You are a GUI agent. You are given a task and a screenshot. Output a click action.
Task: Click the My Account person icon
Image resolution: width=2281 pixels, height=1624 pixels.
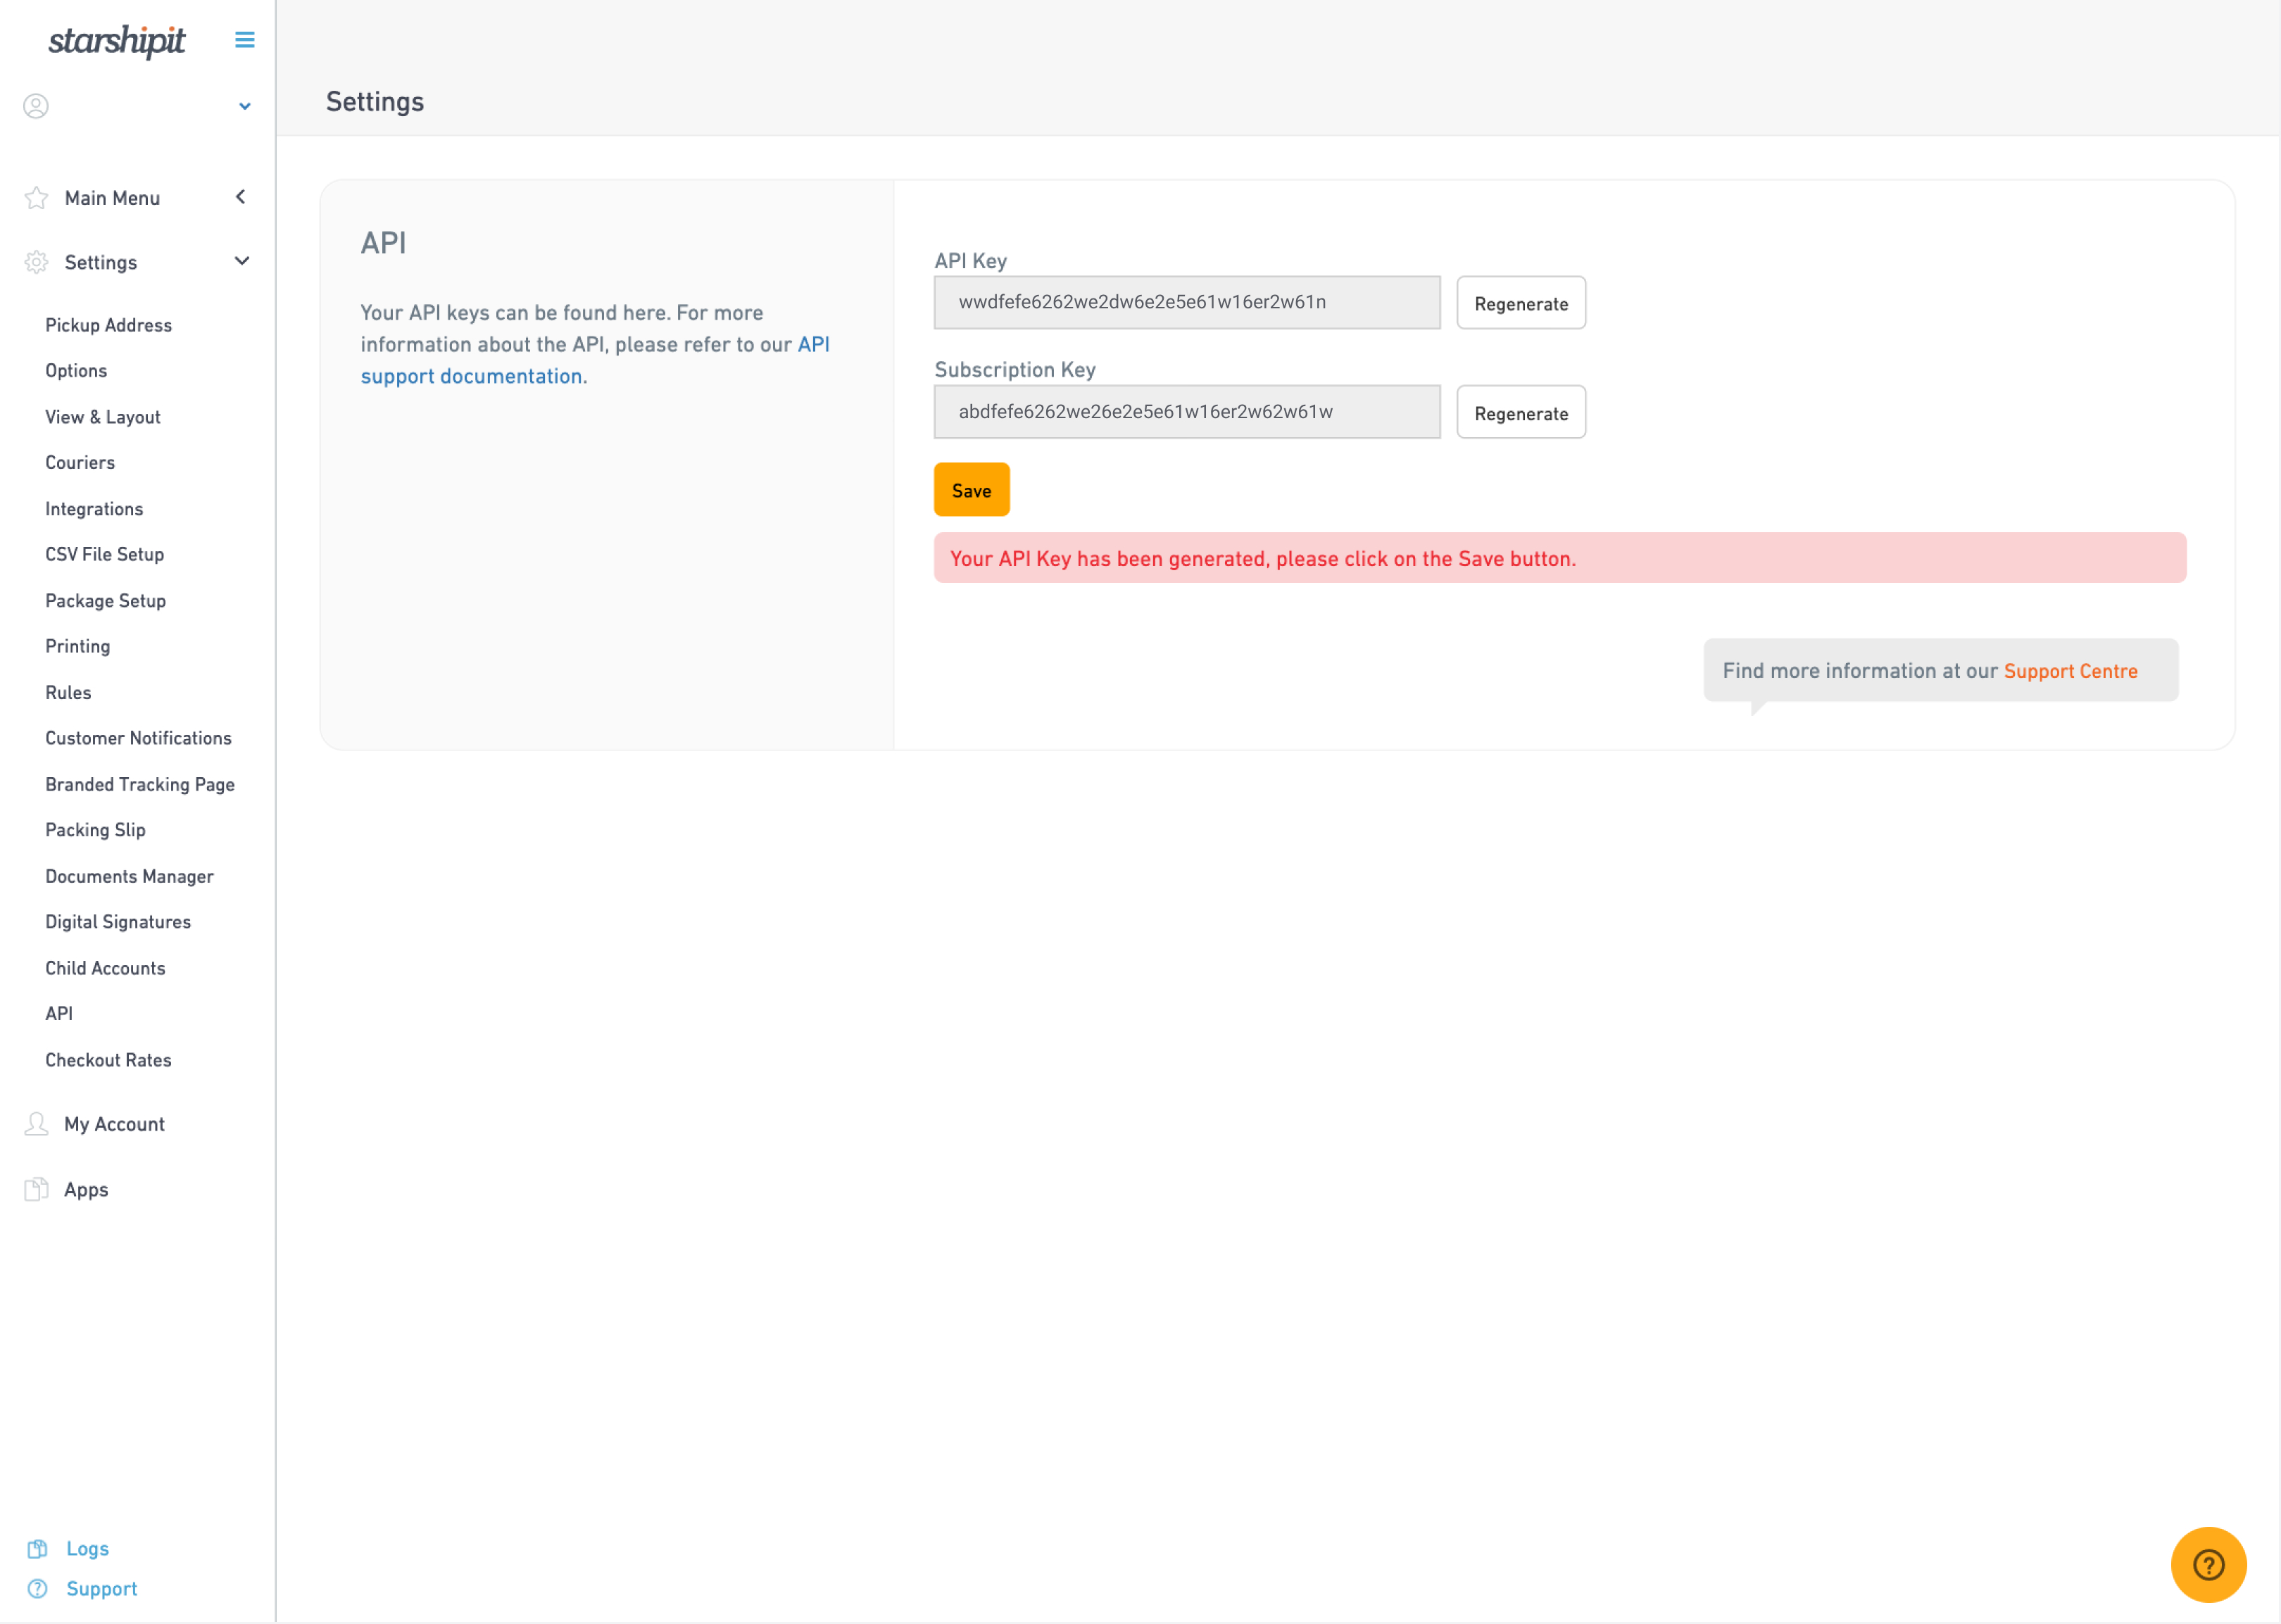[36, 1124]
